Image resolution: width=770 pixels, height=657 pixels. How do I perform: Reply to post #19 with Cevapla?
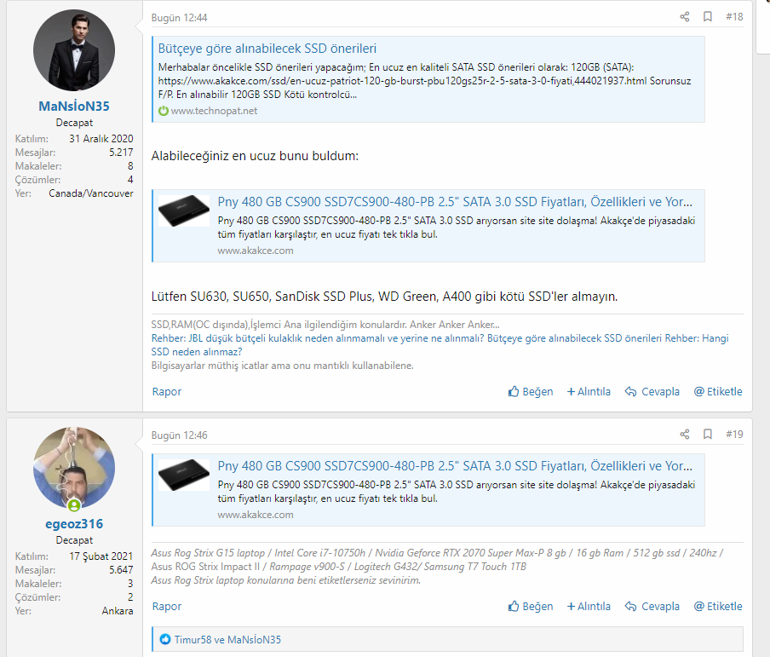[x=652, y=607]
